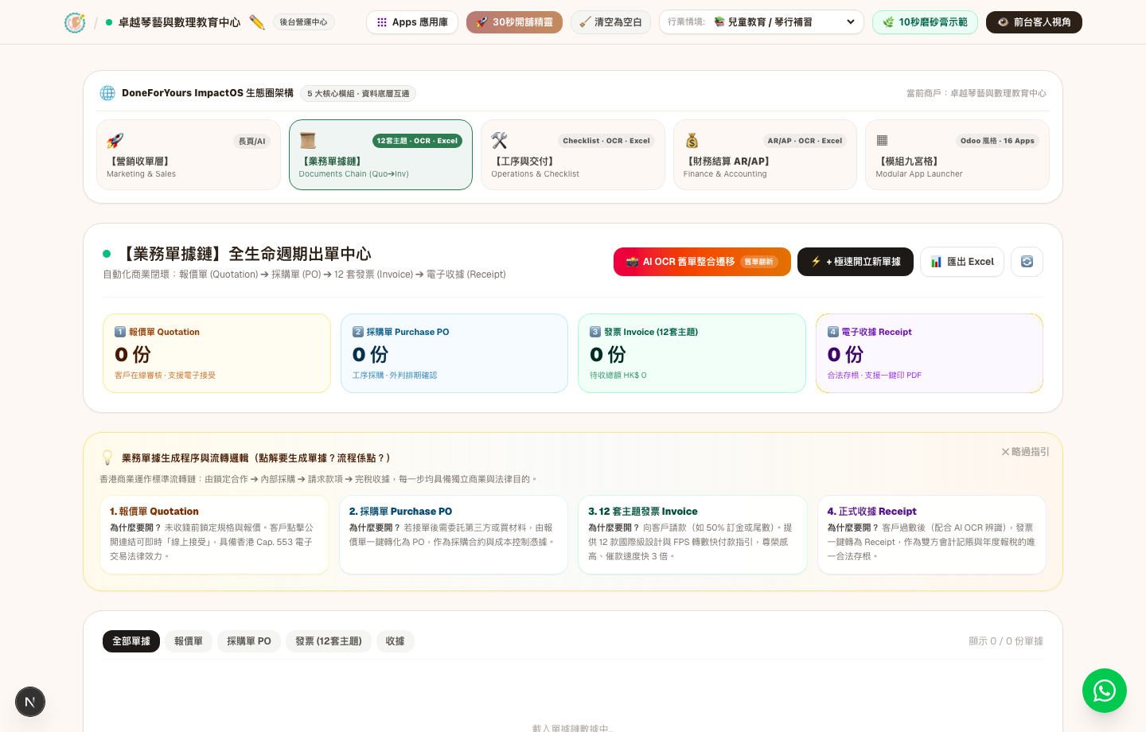Select the 營銷收單層 Marketing & Sales module

(189, 155)
